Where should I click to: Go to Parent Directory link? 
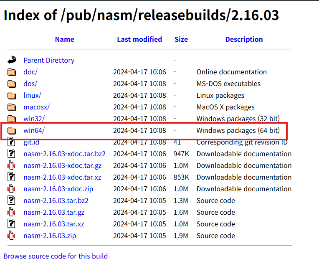pos(49,60)
